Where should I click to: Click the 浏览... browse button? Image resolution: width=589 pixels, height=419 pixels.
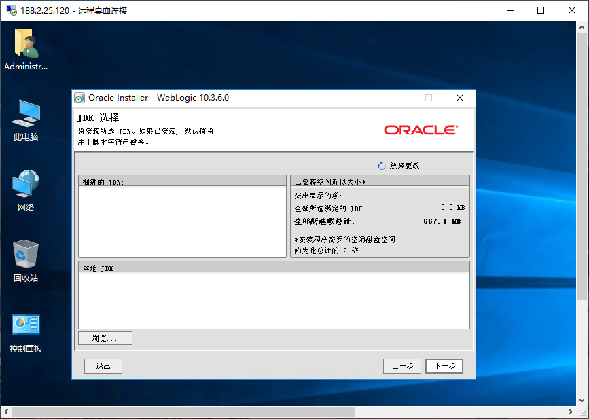105,338
